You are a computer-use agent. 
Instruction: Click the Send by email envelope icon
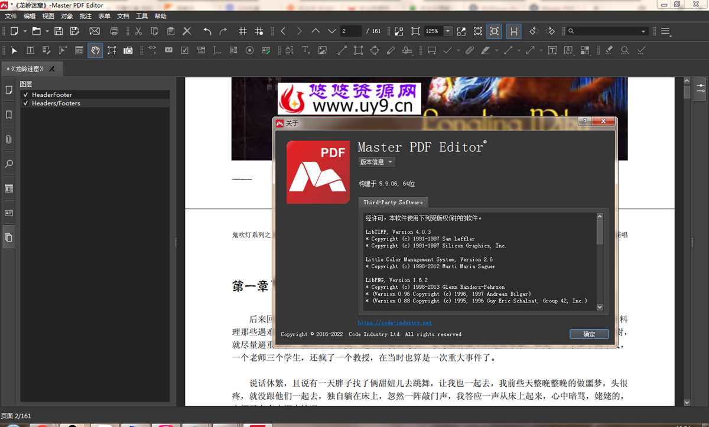click(95, 31)
